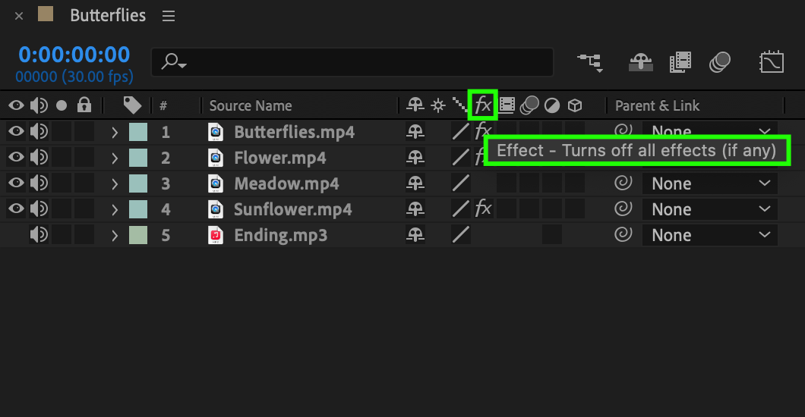Click the Sunflower.mp4 fx effect switch

pos(483,208)
